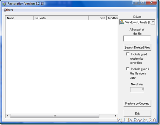Enable Include used clusters by other files
Screen dimensions: 160x125
[128, 54]
